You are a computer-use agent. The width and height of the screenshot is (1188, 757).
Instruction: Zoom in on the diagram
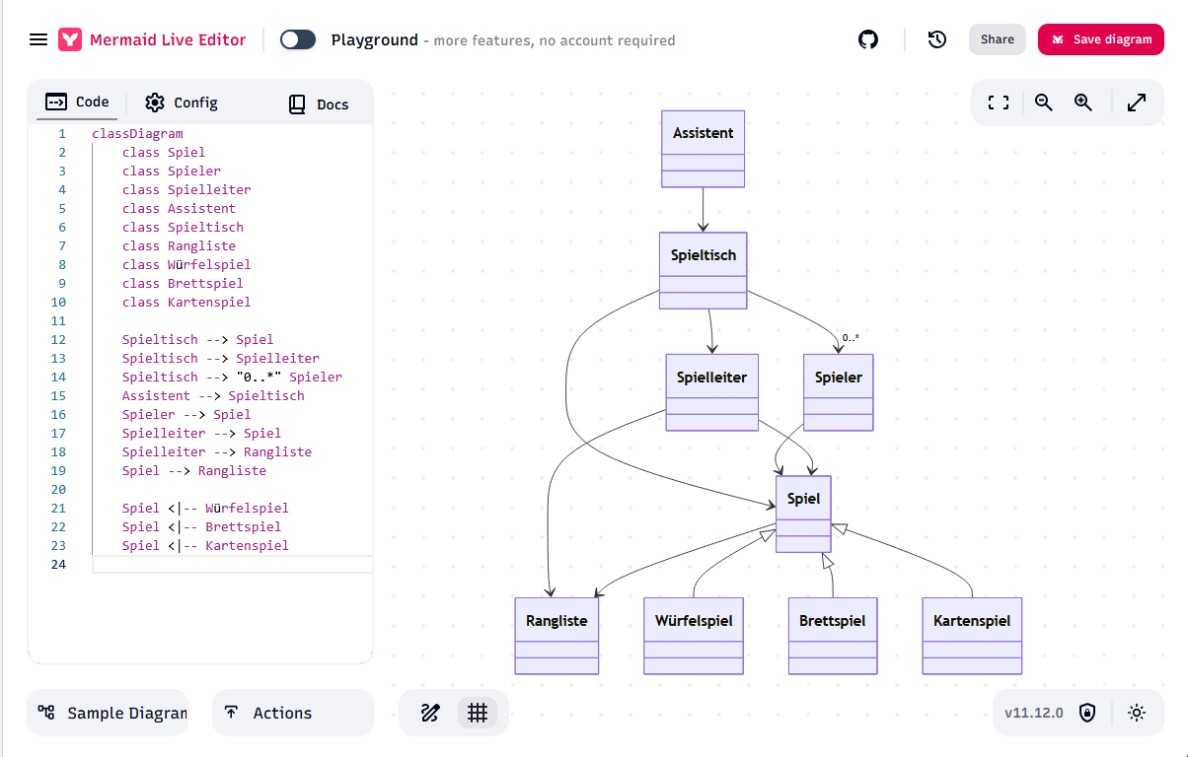pyautogui.click(x=1083, y=103)
